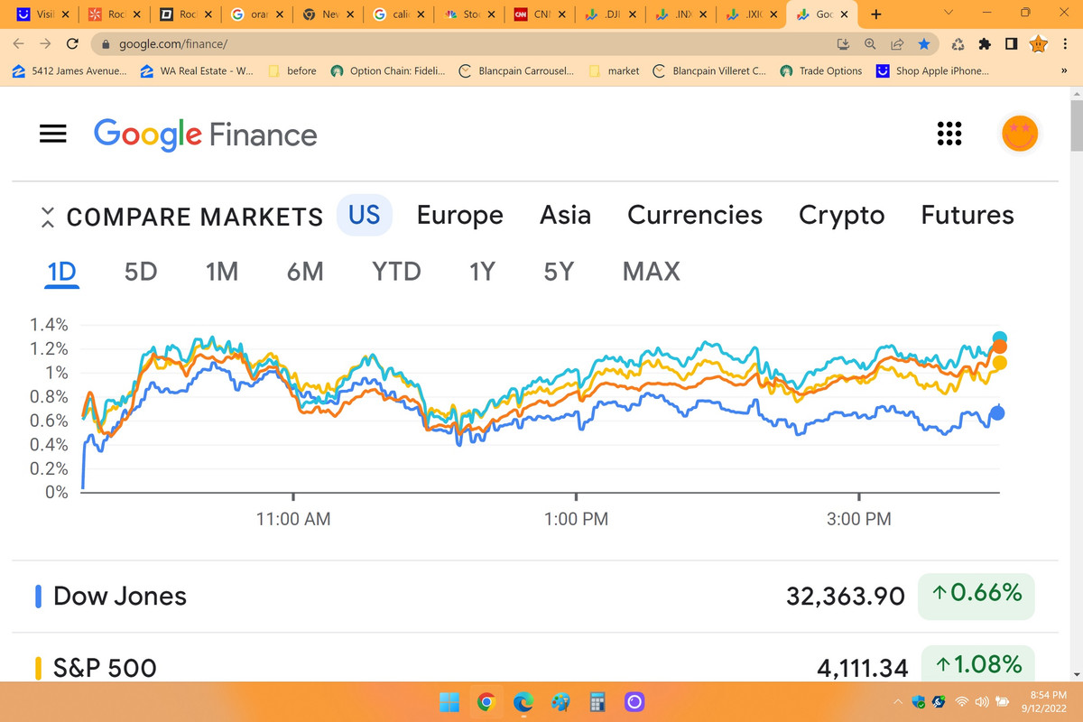Open the Currencies markets tab
1083x722 pixels.
[695, 215]
